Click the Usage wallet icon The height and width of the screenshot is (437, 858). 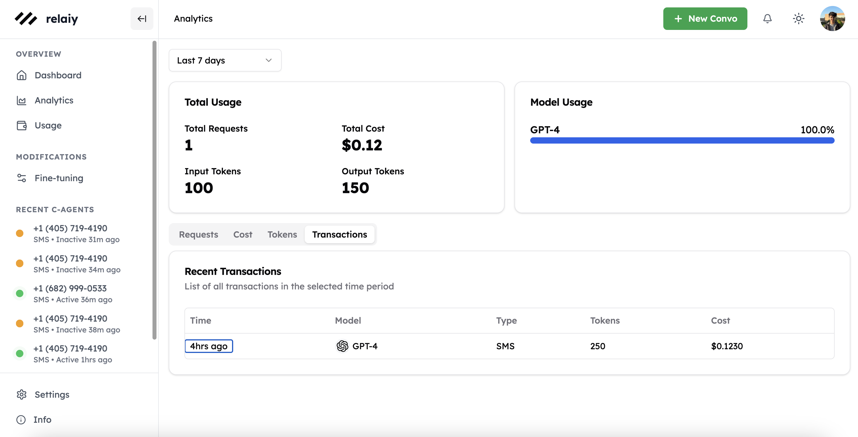click(x=22, y=125)
